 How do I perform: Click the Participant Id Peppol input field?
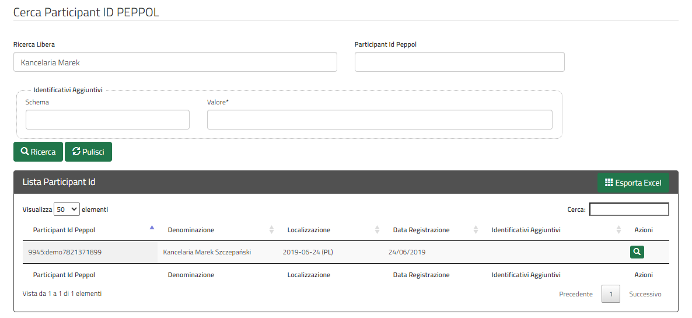459,62
